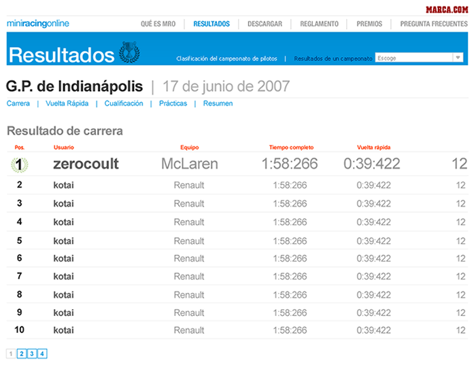Click kotai in position 4 row
The height and width of the screenshot is (369, 476).
pos(64,222)
